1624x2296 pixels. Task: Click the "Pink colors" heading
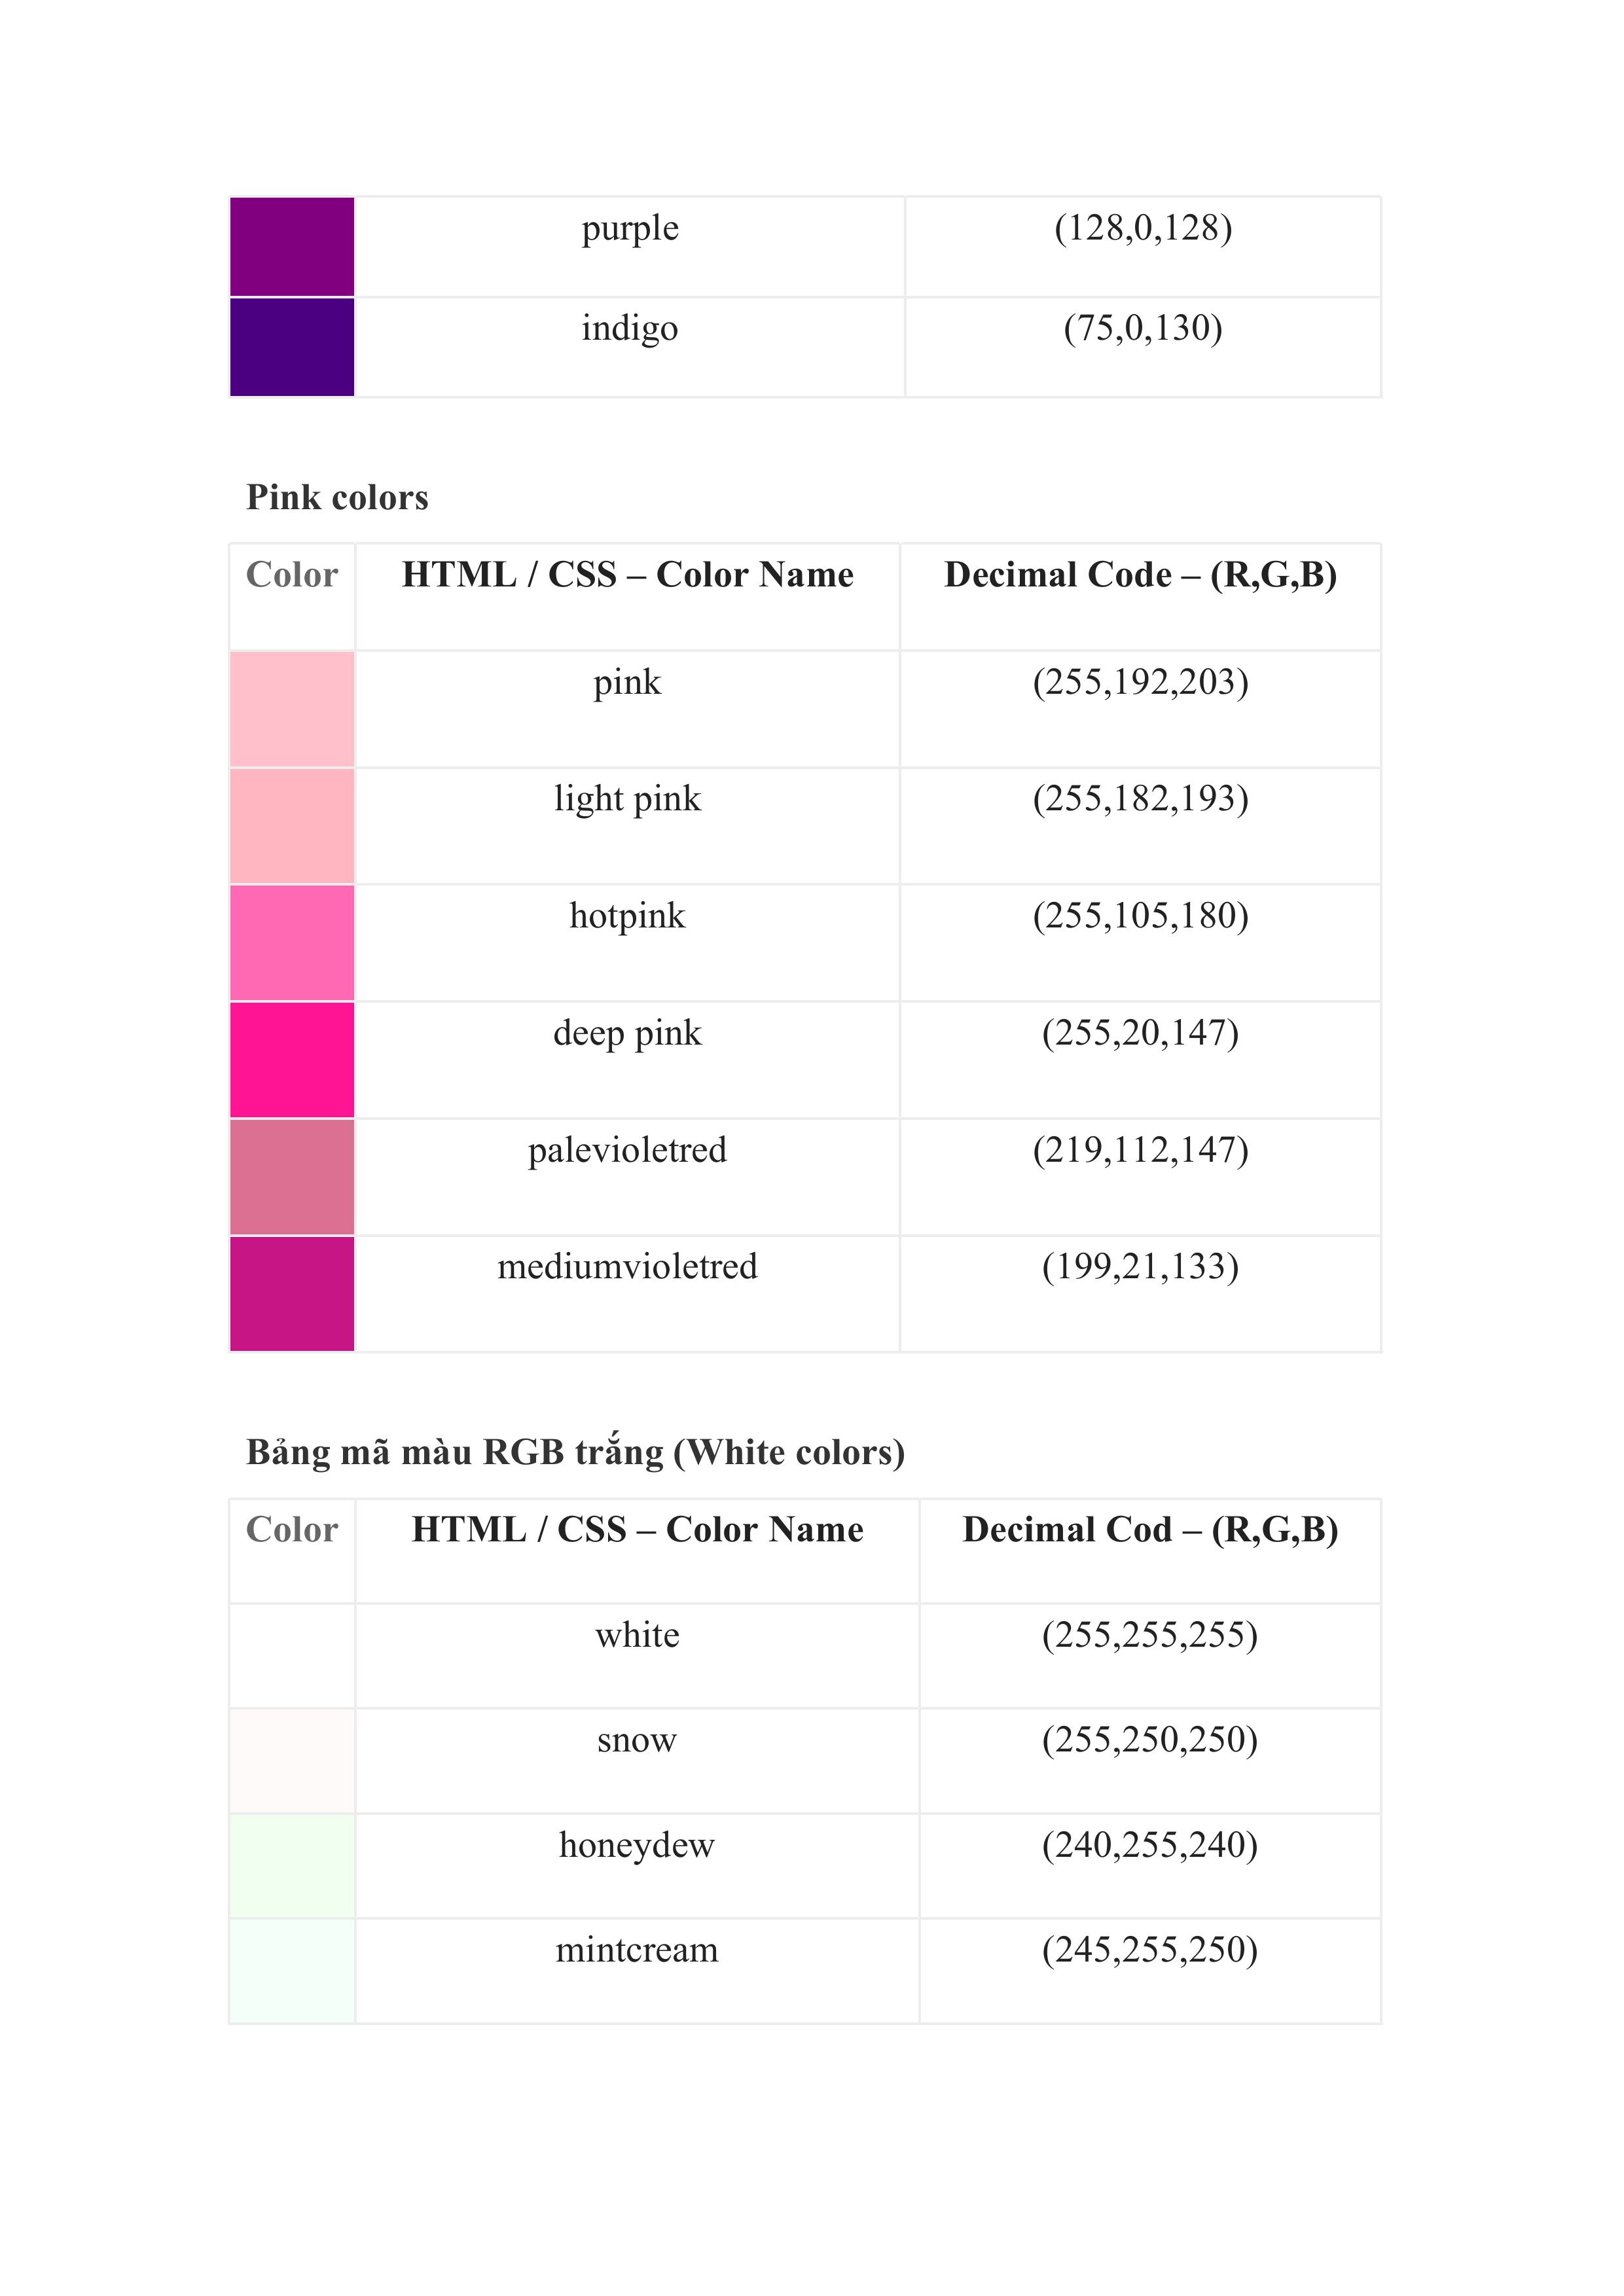pos(337,497)
